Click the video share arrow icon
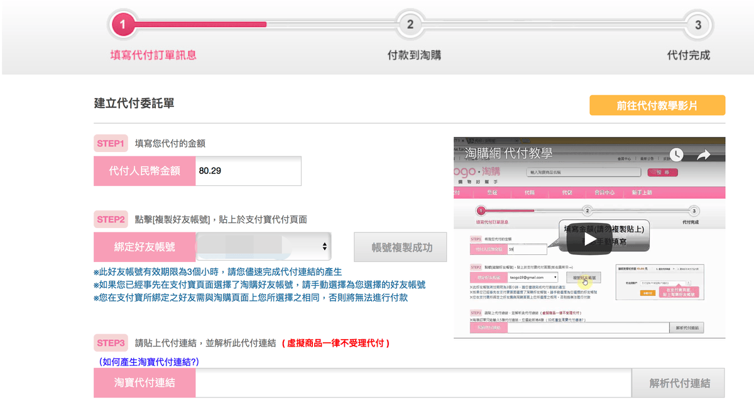 coord(704,154)
